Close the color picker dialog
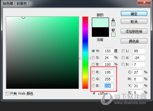The width and height of the screenshot is (153, 111). 144,2
